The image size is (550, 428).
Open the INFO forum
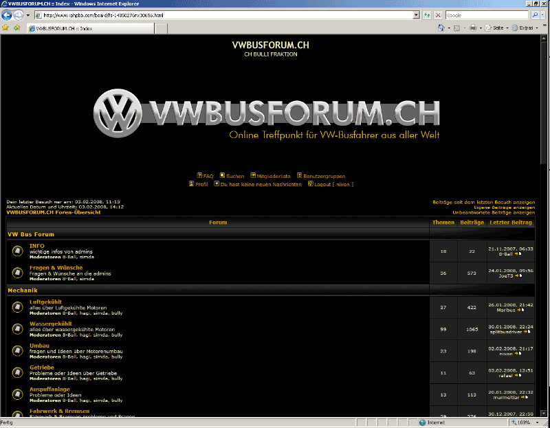tap(37, 246)
